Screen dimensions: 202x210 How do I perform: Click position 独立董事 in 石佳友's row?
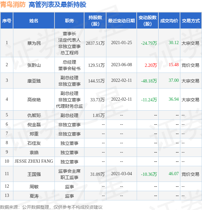point(69,143)
